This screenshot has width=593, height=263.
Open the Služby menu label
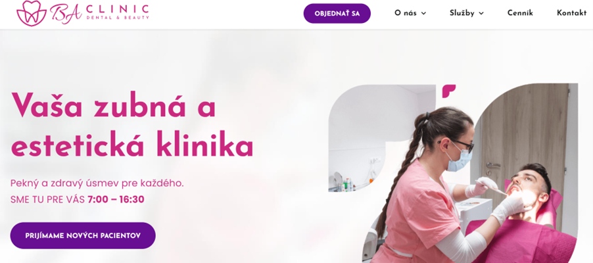[462, 13]
